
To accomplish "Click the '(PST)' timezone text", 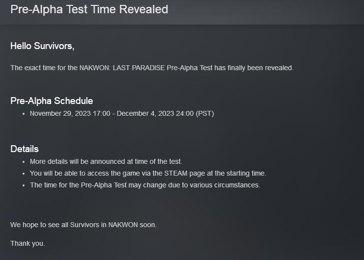I will pyautogui.click(x=205, y=113).
